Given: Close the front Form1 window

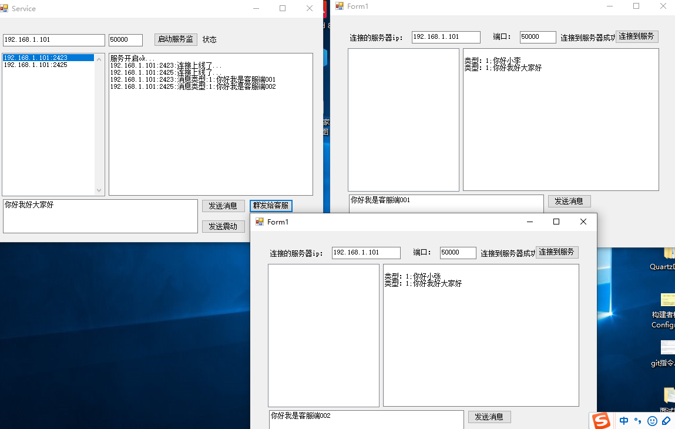Looking at the screenshot, I should [x=583, y=222].
